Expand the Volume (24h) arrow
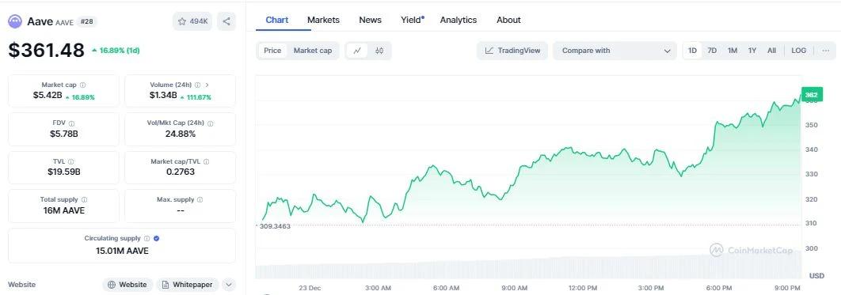 point(207,85)
